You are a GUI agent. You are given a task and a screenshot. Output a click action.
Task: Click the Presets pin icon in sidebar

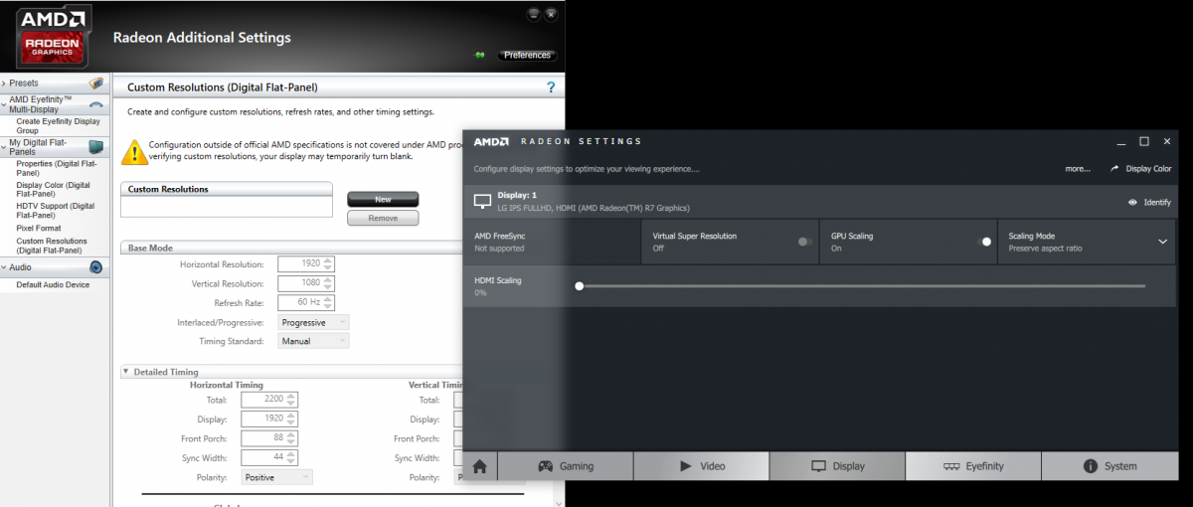(96, 84)
